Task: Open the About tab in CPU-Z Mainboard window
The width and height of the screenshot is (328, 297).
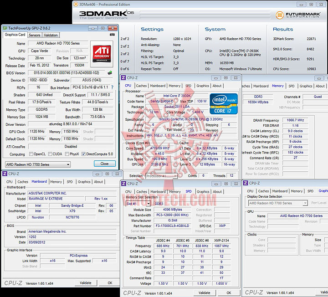Action: pos(98,182)
